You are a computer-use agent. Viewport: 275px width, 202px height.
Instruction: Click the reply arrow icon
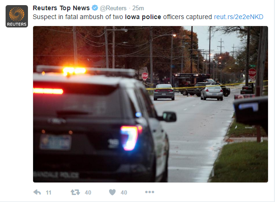37,192
